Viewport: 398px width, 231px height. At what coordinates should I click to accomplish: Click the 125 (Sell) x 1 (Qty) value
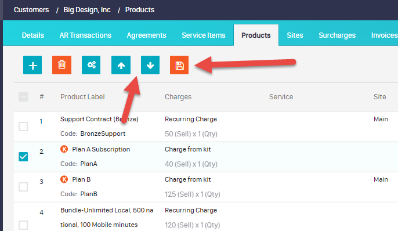tap(193, 194)
